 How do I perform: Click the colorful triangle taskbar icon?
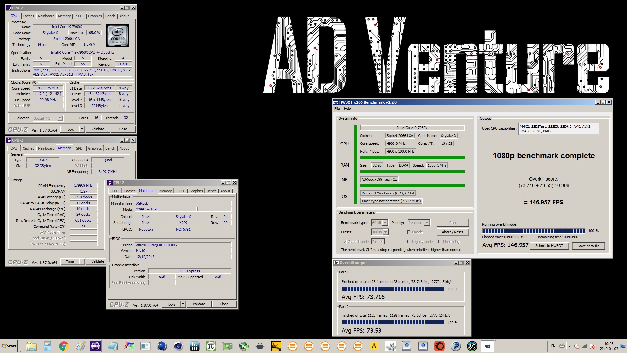point(129,346)
